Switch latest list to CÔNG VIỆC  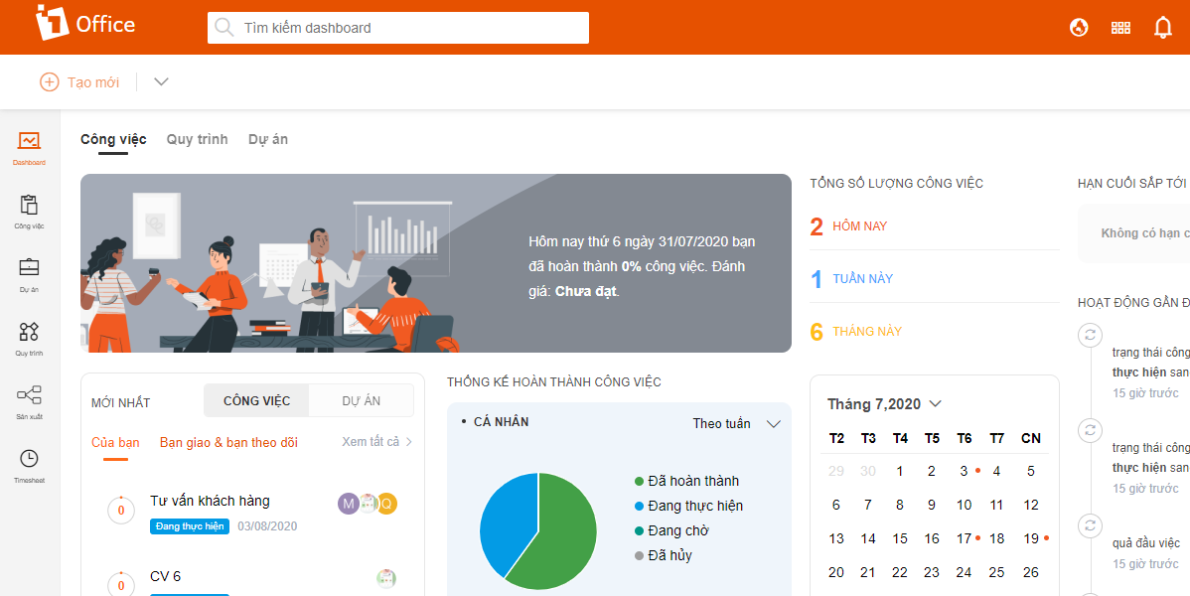[x=256, y=400]
